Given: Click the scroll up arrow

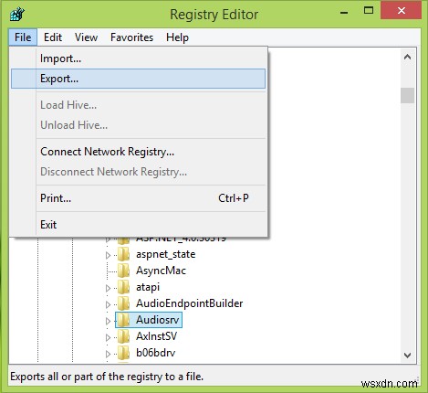Looking at the screenshot, I should (407, 57).
